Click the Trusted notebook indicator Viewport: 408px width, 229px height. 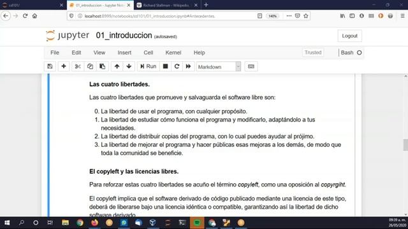pos(313,52)
